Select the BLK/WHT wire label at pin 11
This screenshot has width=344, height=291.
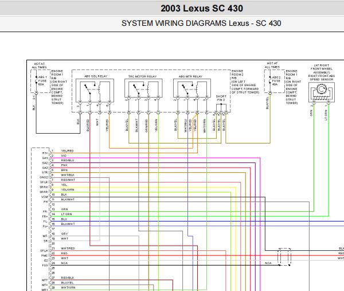[x=68, y=199]
